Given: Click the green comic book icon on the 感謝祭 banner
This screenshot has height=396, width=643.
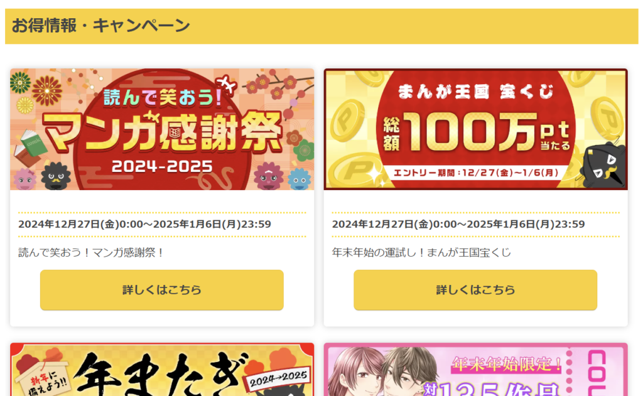Looking at the screenshot, I should (35, 142).
